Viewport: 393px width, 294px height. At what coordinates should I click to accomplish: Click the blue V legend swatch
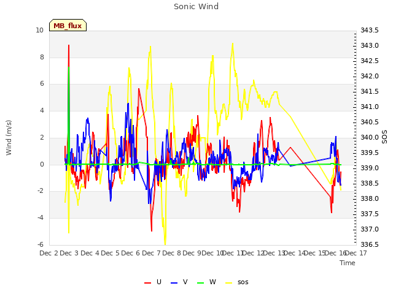(174, 283)
